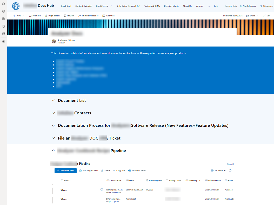
Task: Expand the Document List section
Action: click(53, 101)
